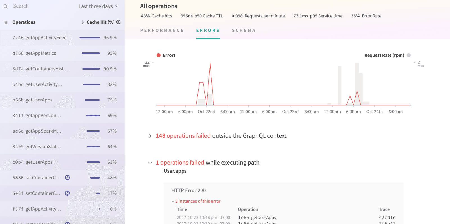Viewport: 450px width, 224px height.
Task: Select the b66b getUserApps operation row
Action: point(62,100)
